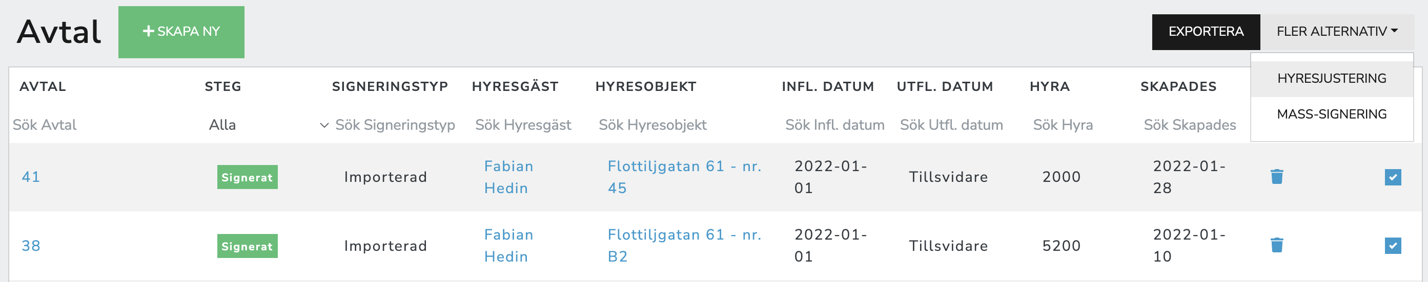The width and height of the screenshot is (1428, 282).
Task: Open Flottiljgatan 61 - nr. B2 object
Action: [x=684, y=246]
